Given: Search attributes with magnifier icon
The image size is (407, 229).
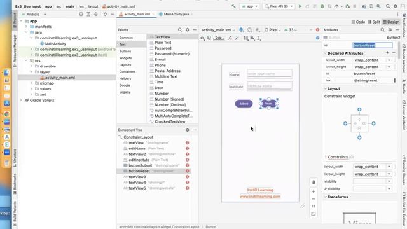Looking at the screenshot, I should click(x=383, y=30).
